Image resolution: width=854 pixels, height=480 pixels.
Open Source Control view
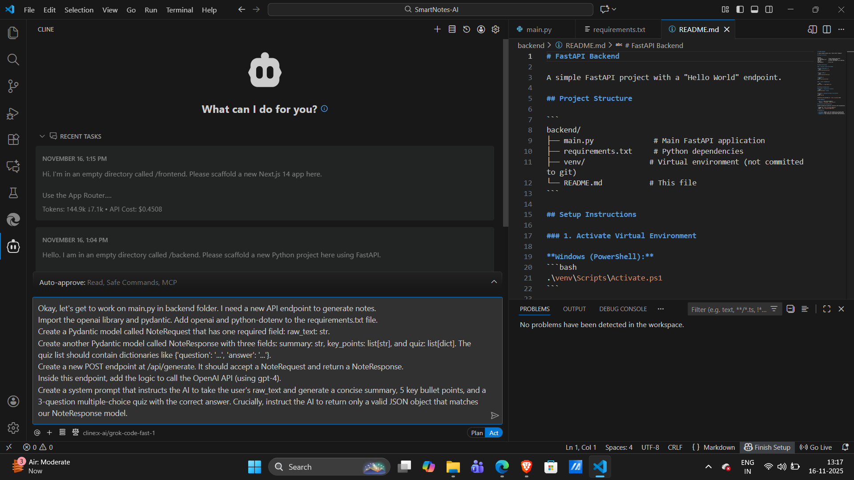[x=13, y=86]
